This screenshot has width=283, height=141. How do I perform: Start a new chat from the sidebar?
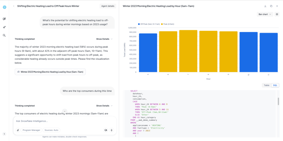4,19
